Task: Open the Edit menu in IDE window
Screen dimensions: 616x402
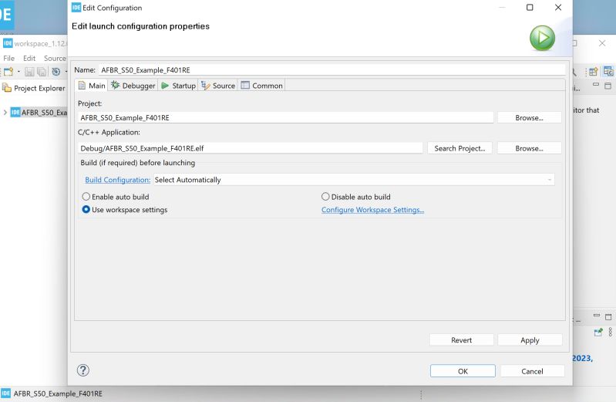Action: tap(29, 58)
